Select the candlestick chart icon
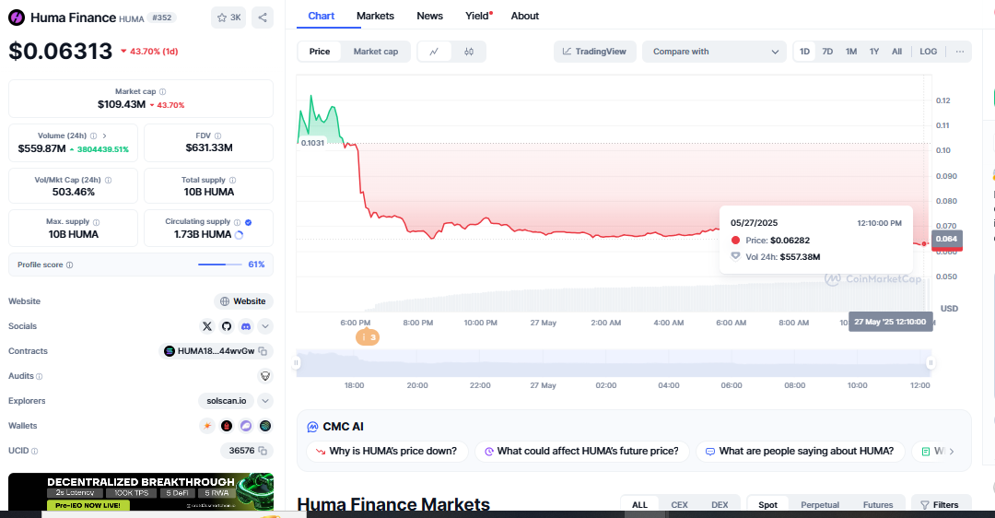The image size is (995, 518). tap(469, 52)
